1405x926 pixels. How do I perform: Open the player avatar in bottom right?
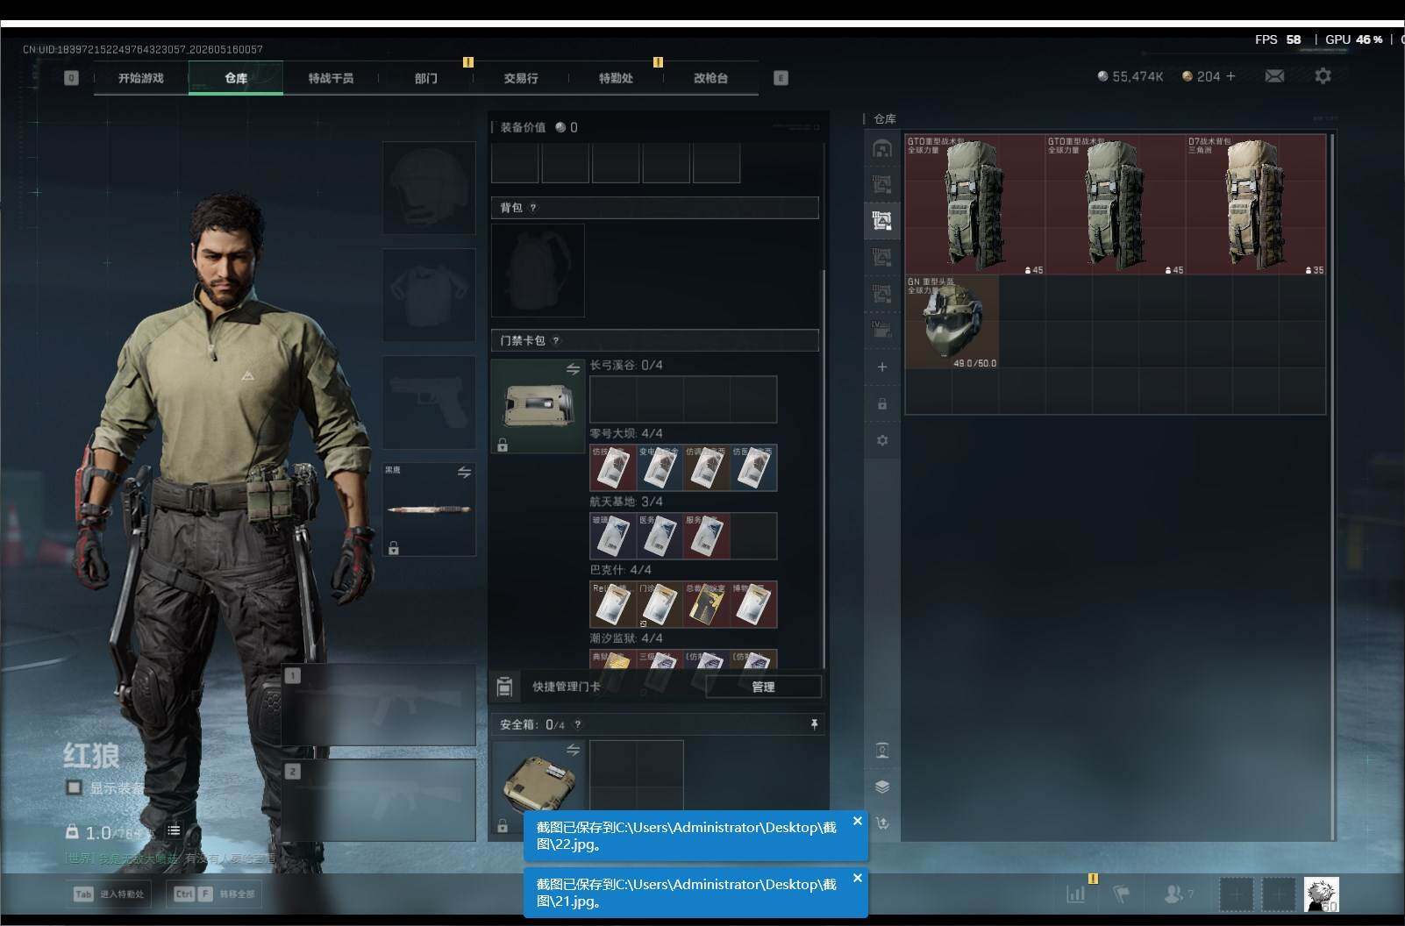point(1321,894)
